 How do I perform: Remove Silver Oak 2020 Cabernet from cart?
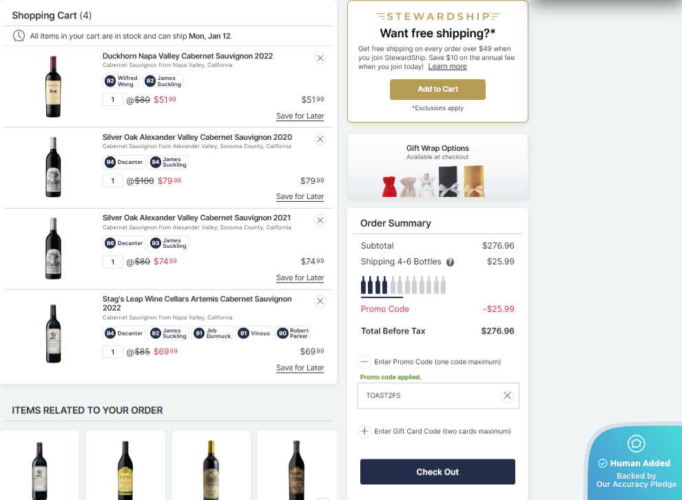pos(320,139)
